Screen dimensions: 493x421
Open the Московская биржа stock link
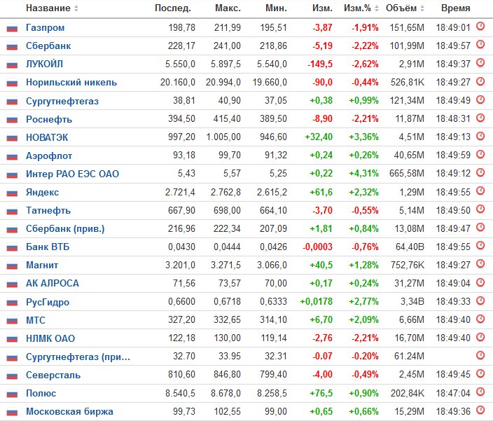click(69, 412)
